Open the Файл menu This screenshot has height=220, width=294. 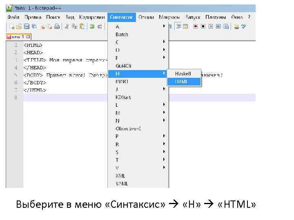(x=13, y=17)
